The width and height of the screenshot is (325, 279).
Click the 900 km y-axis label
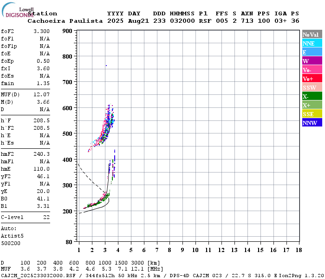[67, 31]
